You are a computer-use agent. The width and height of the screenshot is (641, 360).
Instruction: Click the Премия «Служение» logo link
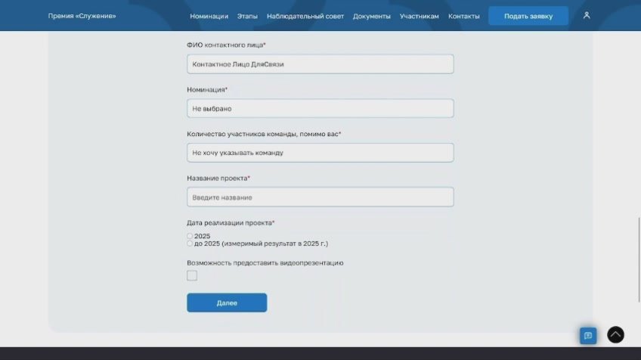click(82, 16)
